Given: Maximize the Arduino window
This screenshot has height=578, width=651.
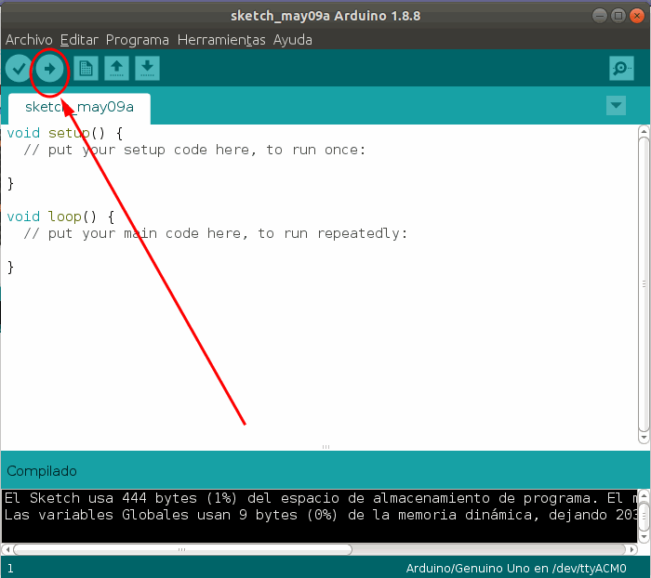Looking at the screenshot, I should (618, 16).
